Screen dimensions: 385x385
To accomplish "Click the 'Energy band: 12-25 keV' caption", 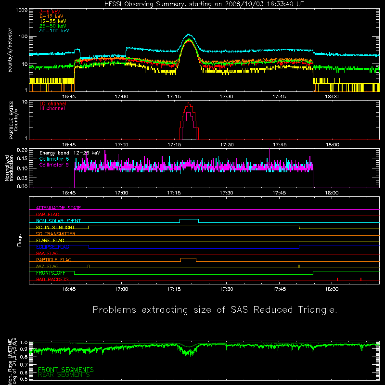I will coord(70,153).
